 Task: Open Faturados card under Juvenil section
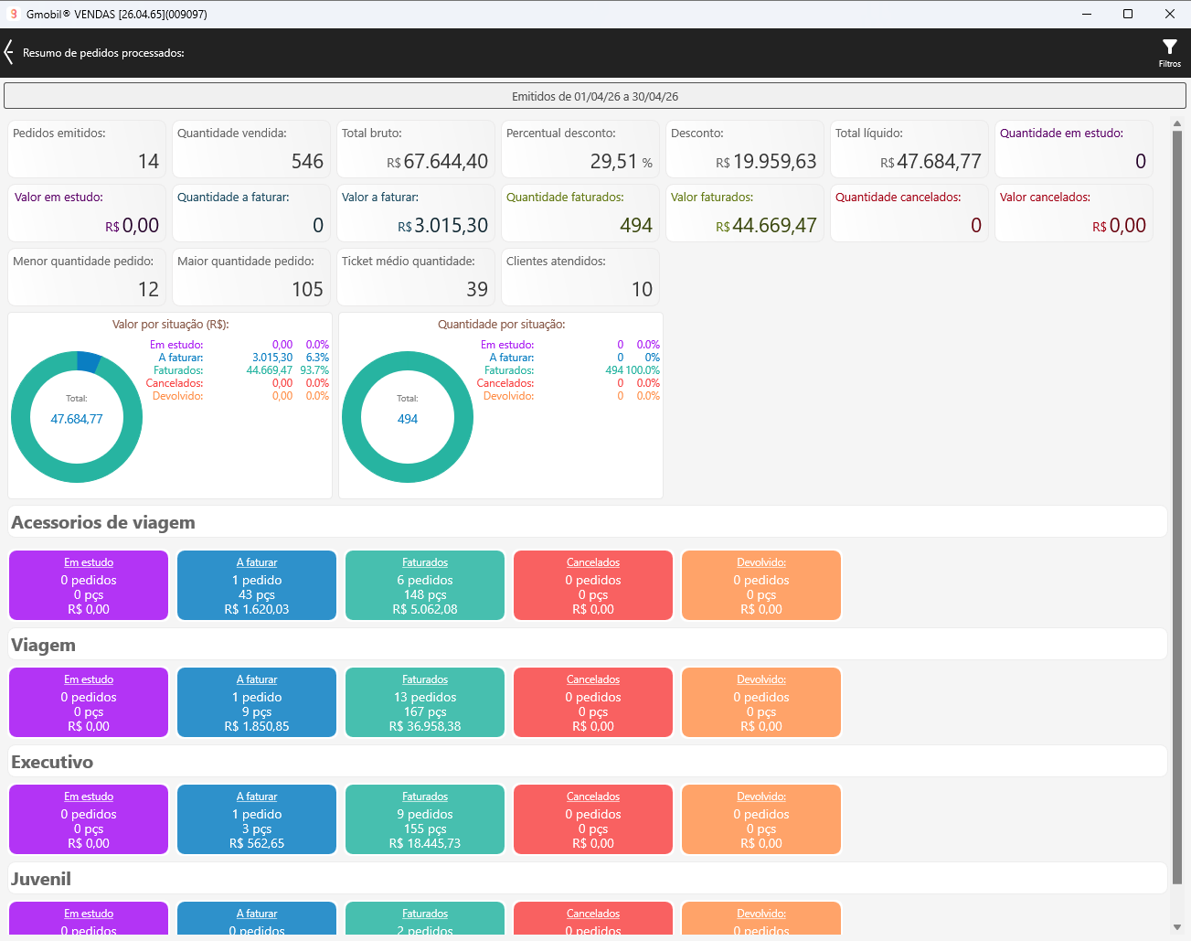pos(425,919)
